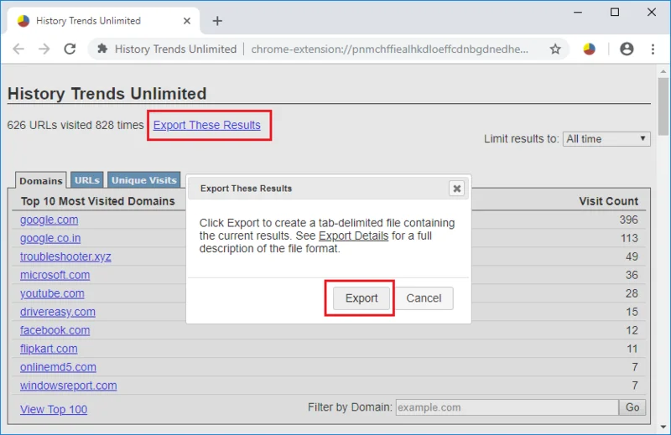The width and height of the screenshot is (671, 435).
Task: Open the troubleshooter.xyz domain link
Action: 65,256
